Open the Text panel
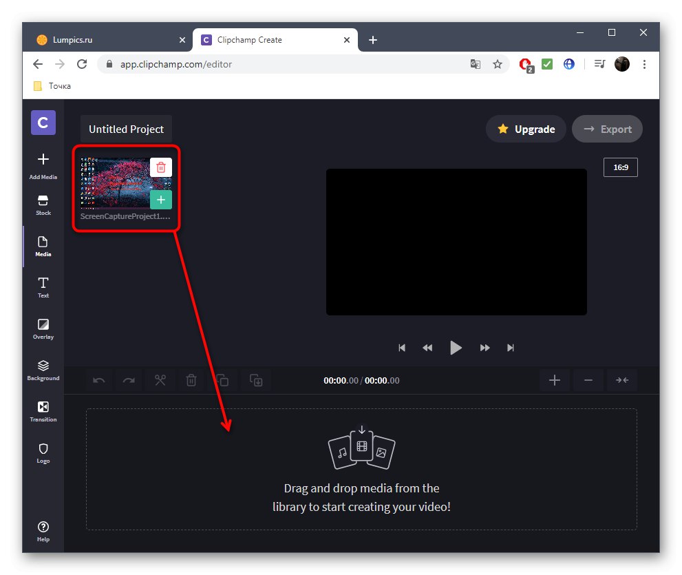The height and width of the screenshot is (575, 682). point(43,288)
